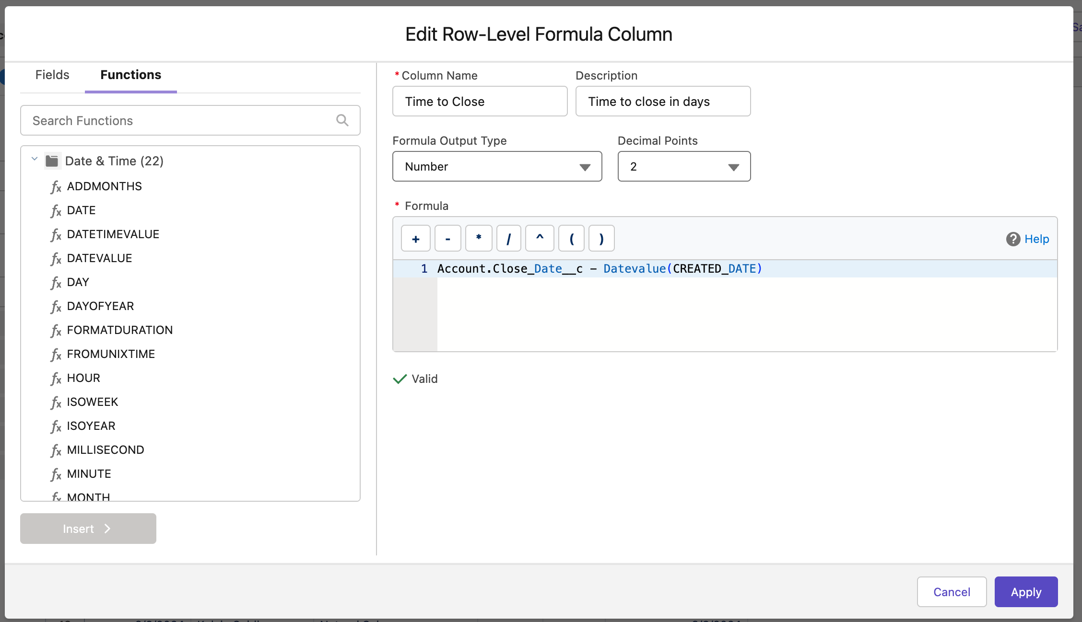Choose the ADDMONTHS function from list
Image resolution: width=1082 pixels, height=622 pixels.
104,186
